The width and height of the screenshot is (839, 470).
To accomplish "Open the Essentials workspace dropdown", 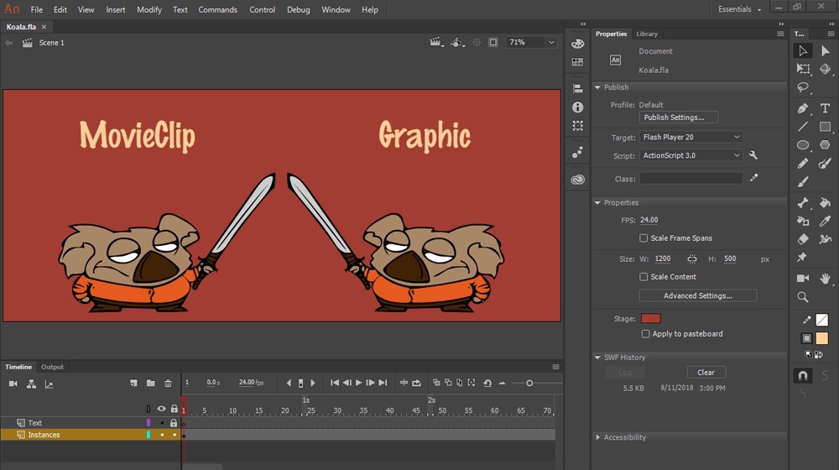I will click(739, 9).
